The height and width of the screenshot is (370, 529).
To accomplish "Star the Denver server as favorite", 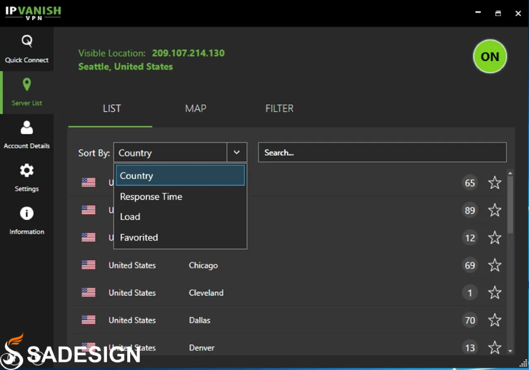I will click(x=495, y=347).
